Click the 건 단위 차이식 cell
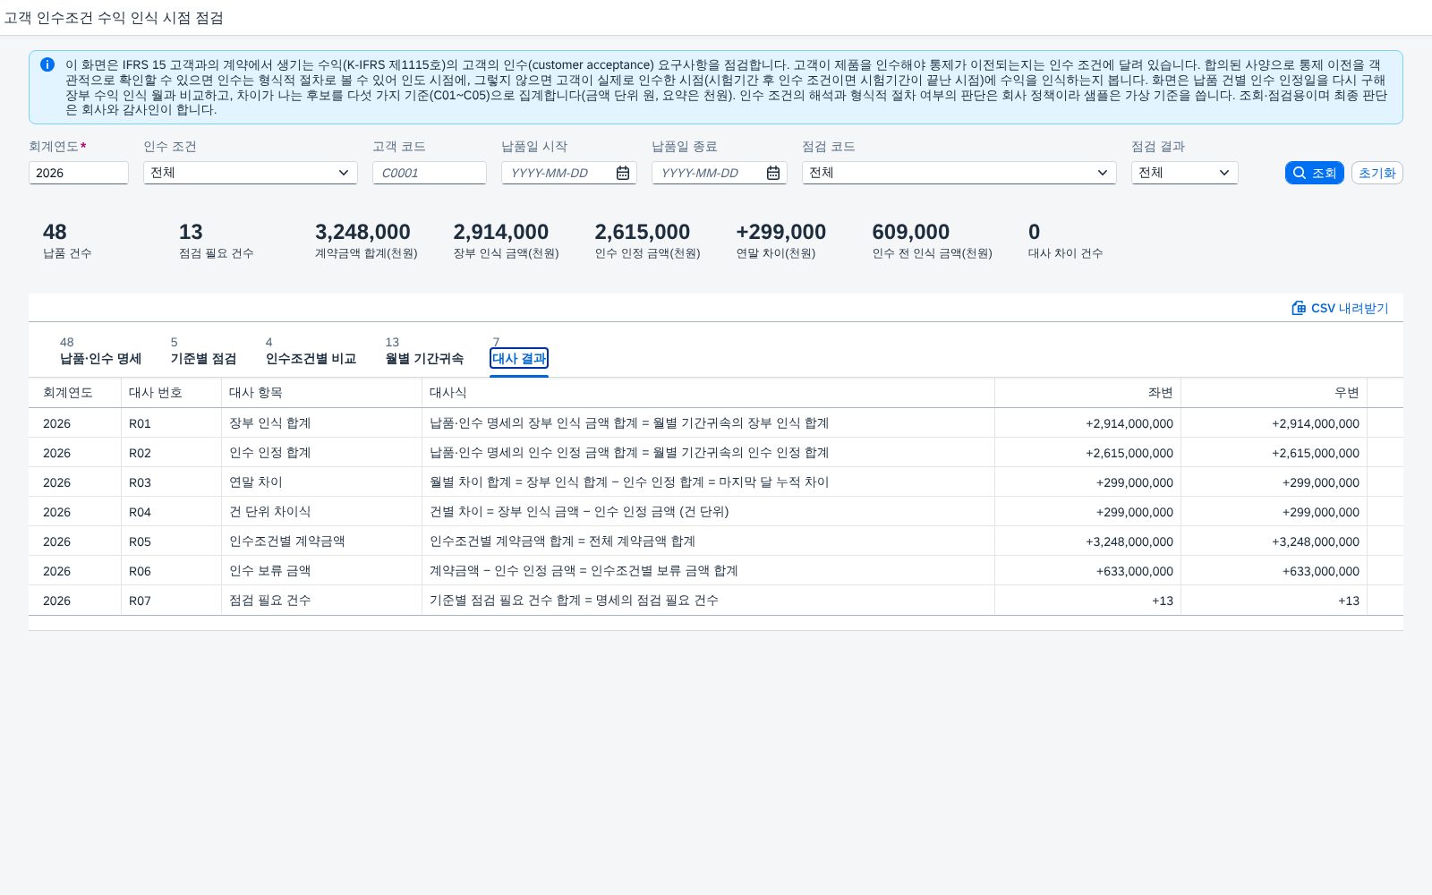This screenshot has width=1432, height=895. (322, 512)
